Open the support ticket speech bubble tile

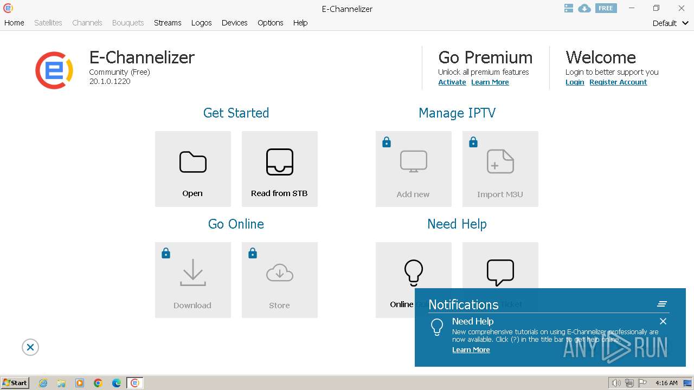(500, 265)
